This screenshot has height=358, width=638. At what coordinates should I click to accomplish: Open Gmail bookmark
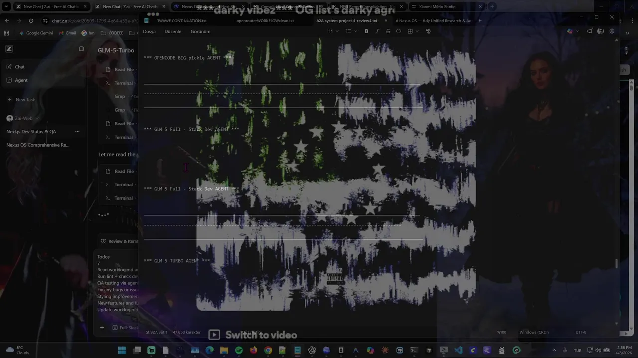(67, 33)
